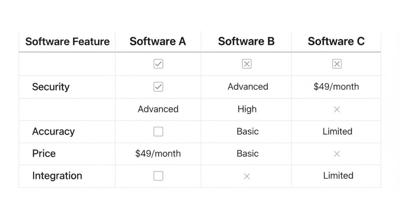
Task: Select the Security row label
Action: 51,87
